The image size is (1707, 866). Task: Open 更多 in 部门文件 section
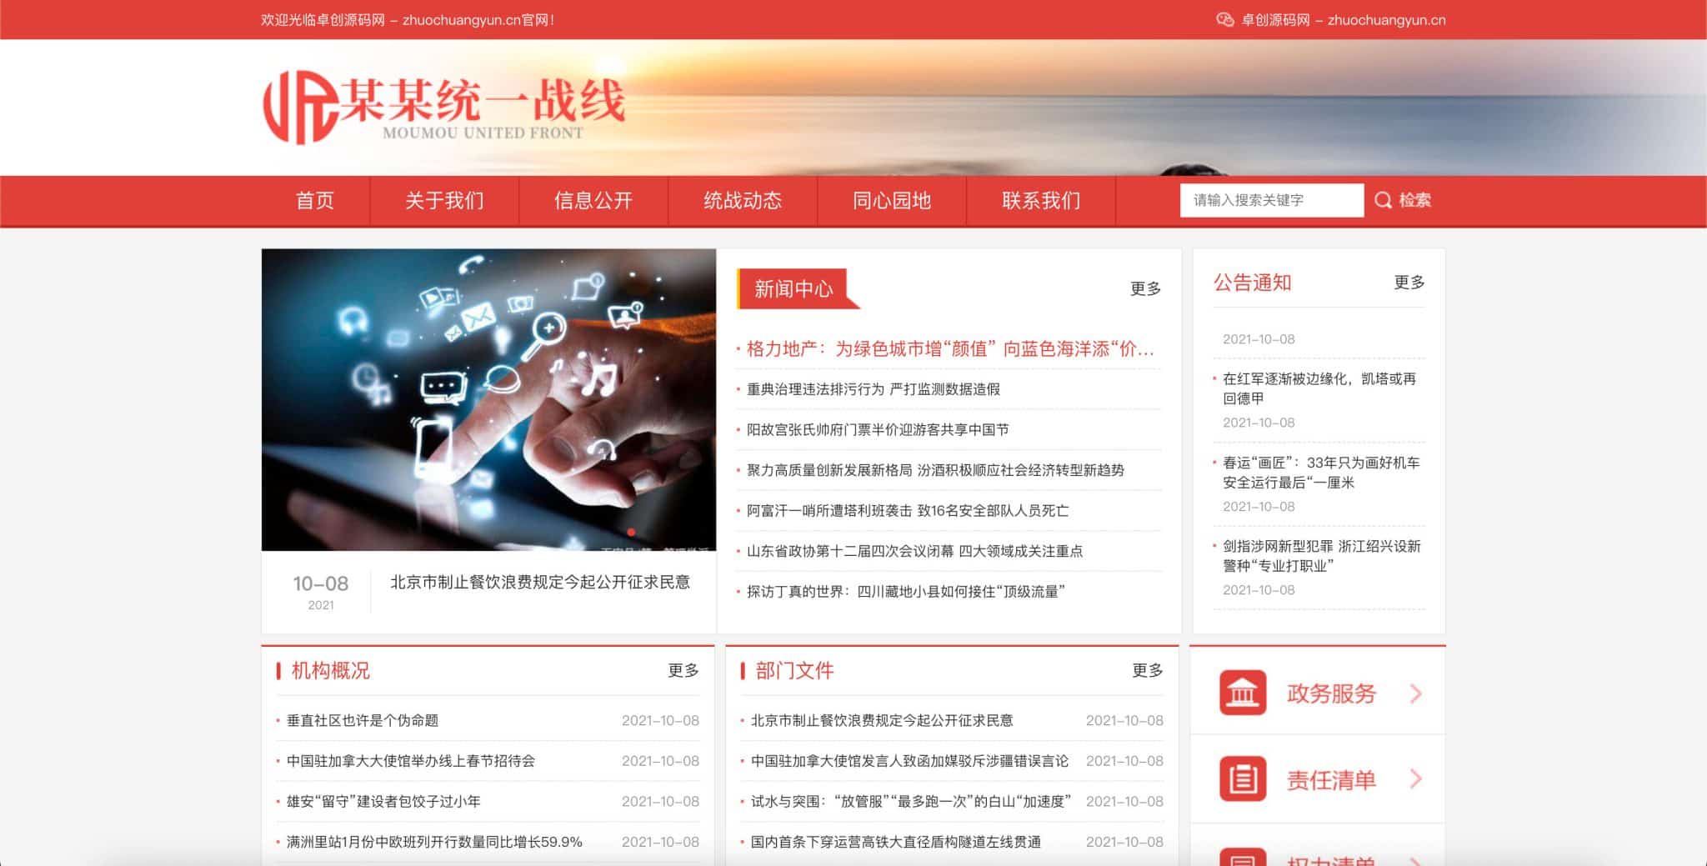pyautogui.click(x=1148, y=670)
